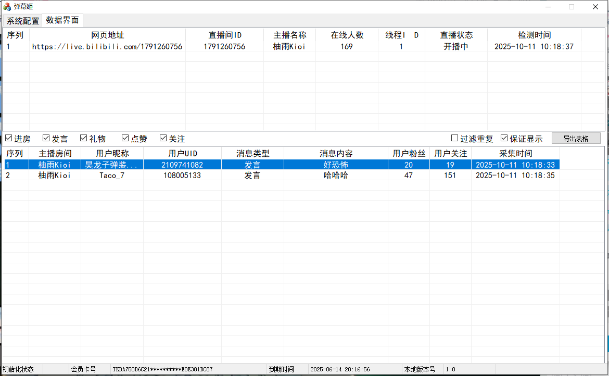
Task: Click the 在线人数 column header
Action: [347, 35]
